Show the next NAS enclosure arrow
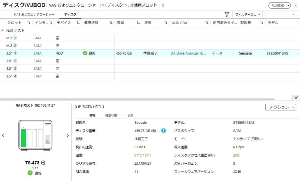Viewport: 300px width, 181px height. (67, 135)
